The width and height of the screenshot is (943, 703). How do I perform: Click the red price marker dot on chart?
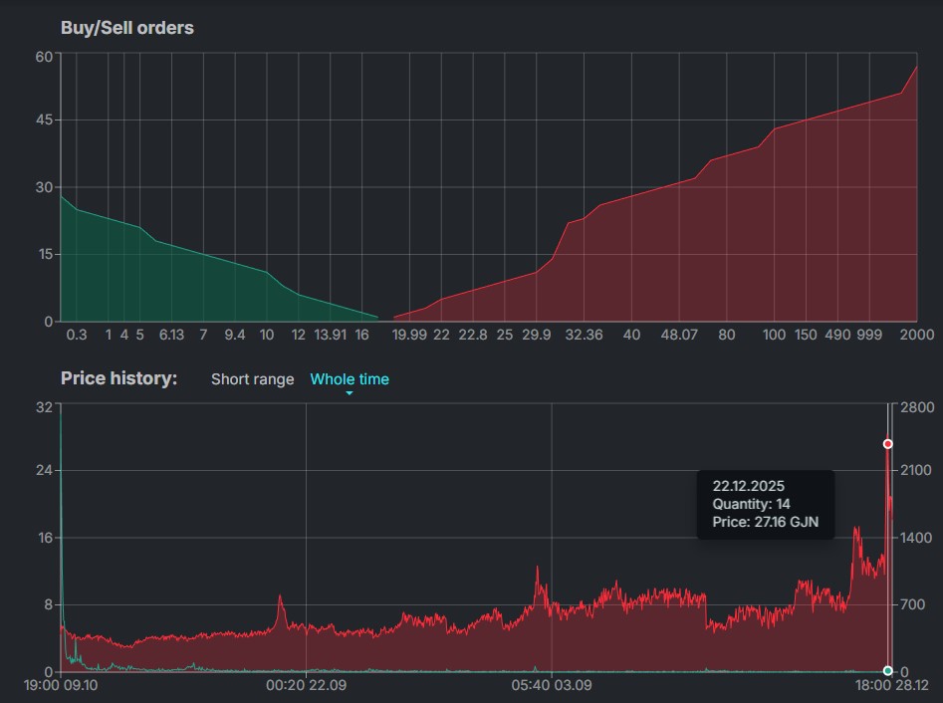(x=887, y=444)
